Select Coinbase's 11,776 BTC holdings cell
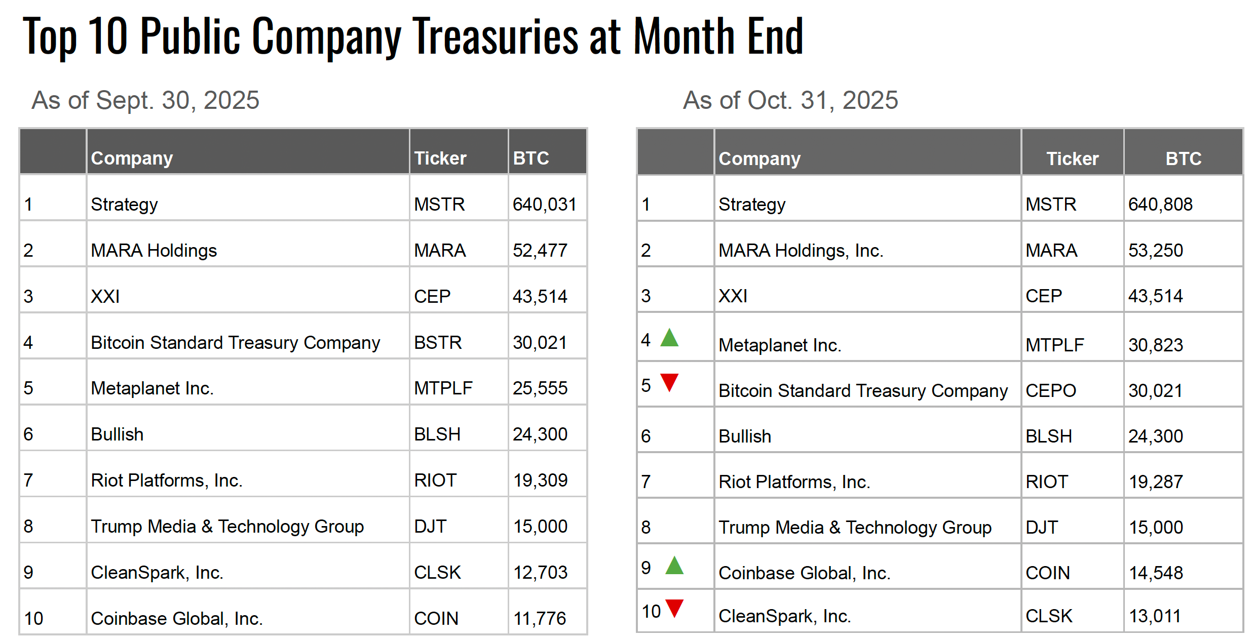 (x=540, y=618)
